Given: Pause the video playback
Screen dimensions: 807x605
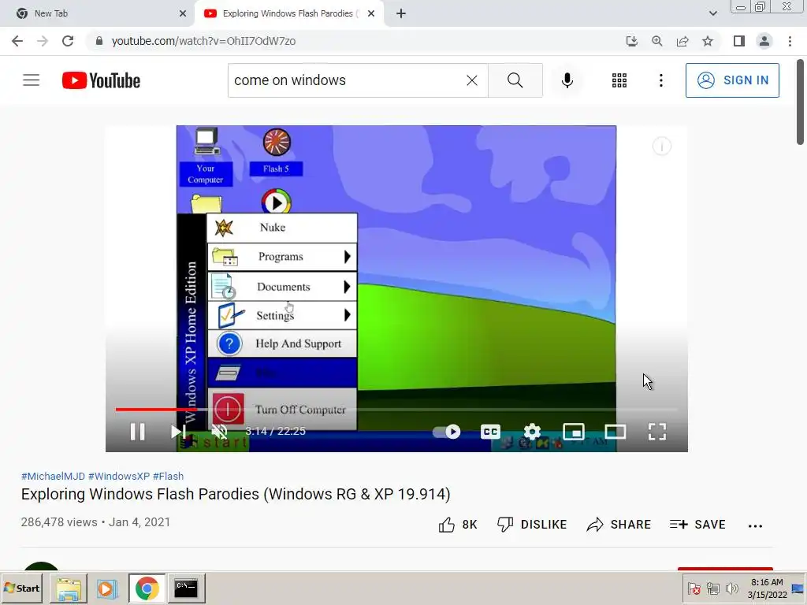Looking at the screenshot, I should click(x=137, y=432).
